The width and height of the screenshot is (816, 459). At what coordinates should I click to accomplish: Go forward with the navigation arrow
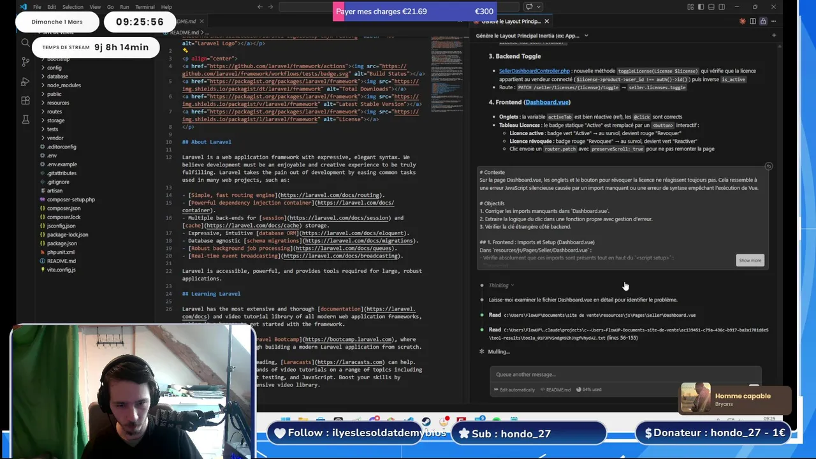pyautogui.click(x=270, y=7)
